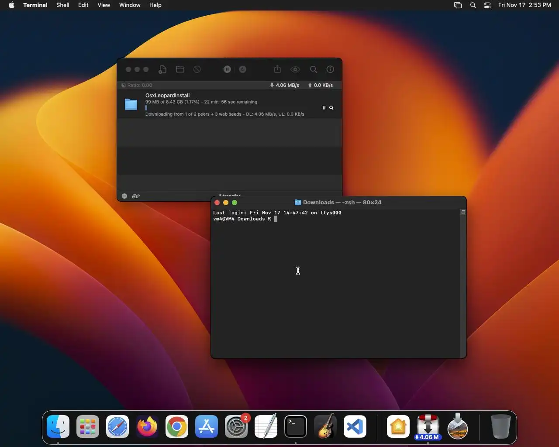Open macOS installer icon in the Dock

click(458, 426)
